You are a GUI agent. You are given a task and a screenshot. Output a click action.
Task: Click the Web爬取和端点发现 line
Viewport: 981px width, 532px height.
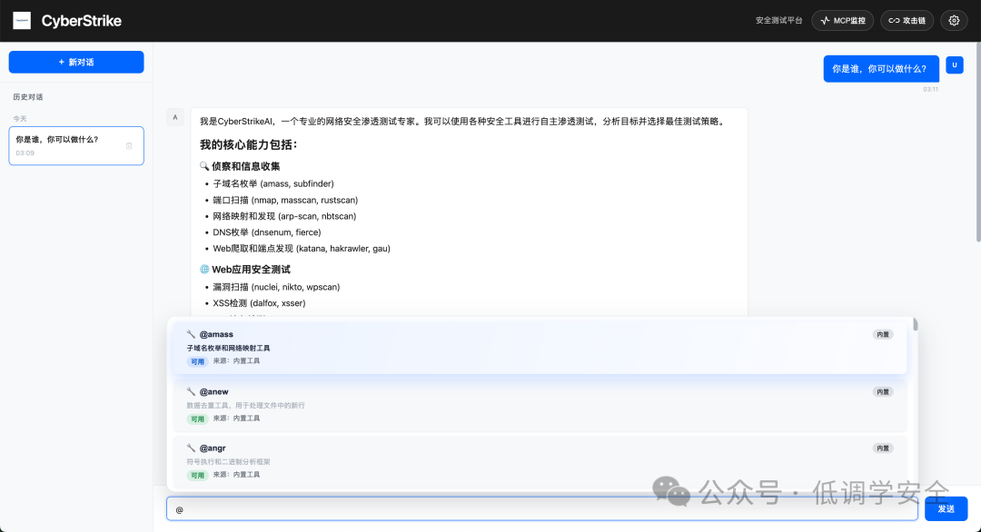(x=302, y=248)
